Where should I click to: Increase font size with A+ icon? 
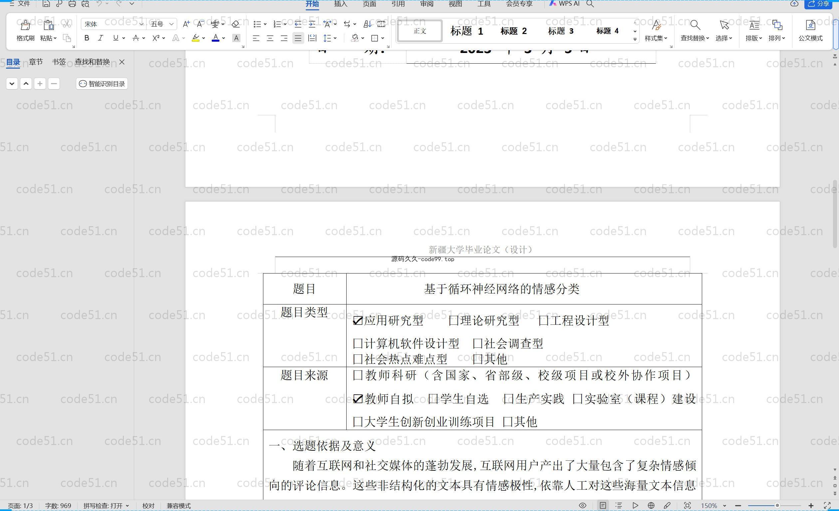coord(186,24)
